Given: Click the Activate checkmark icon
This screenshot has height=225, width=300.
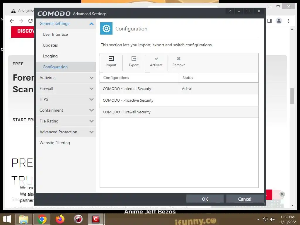Looking at the screenshot, I should click(156, 59).
